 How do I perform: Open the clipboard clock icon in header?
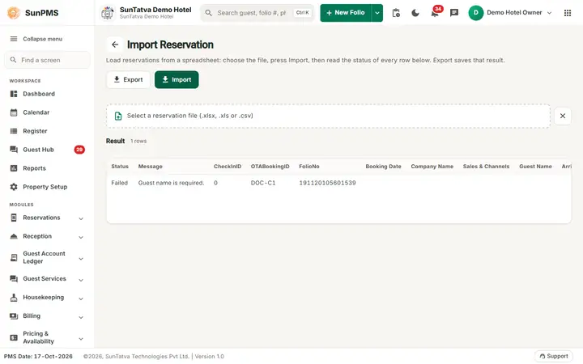[396, 13]
